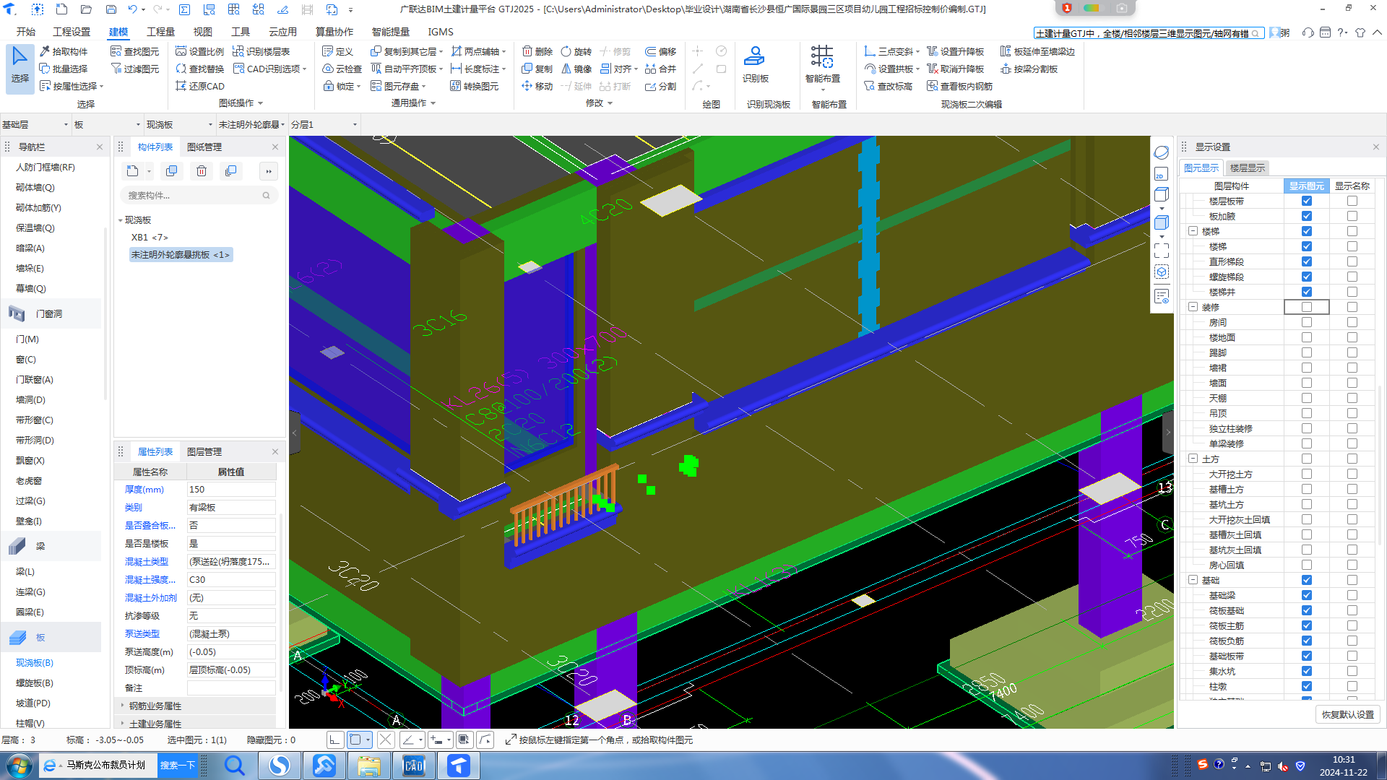Click the 恢复默认设置 button

(x=1347, y=714)
